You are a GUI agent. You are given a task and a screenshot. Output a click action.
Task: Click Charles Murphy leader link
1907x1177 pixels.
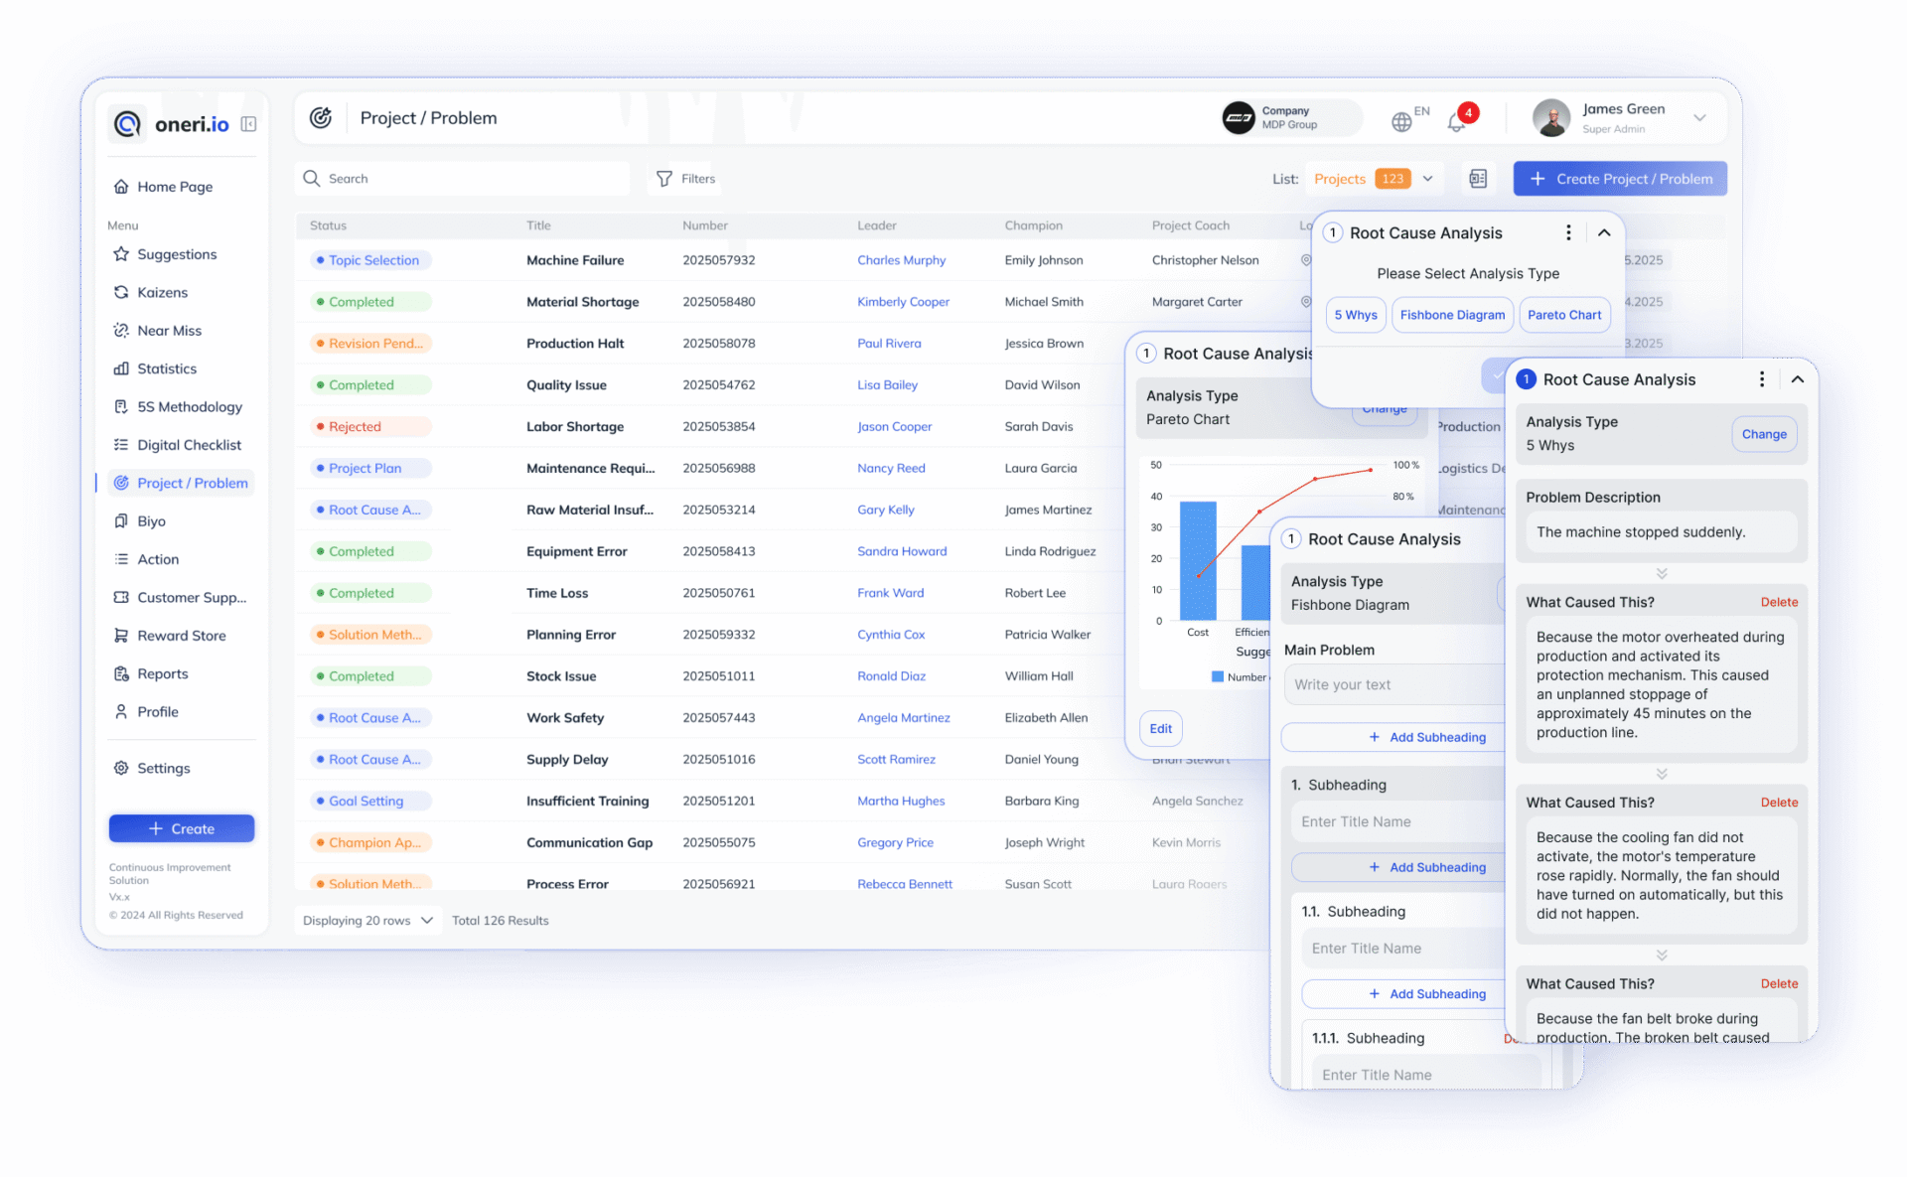(901, 260)
